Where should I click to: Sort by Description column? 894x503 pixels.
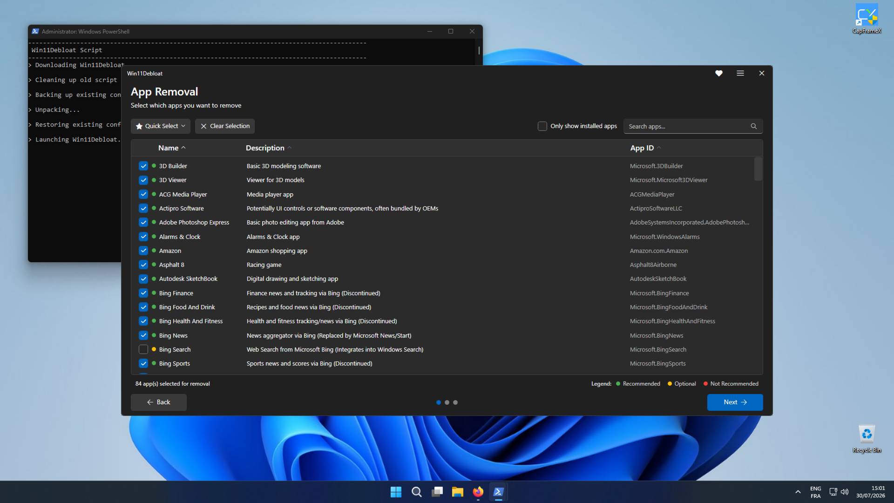(x=269, y=148)
